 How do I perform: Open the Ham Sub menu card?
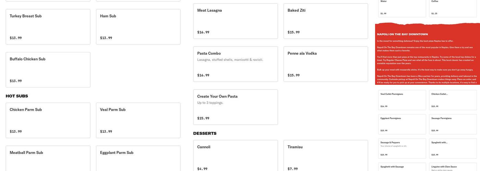coord(138,27)
